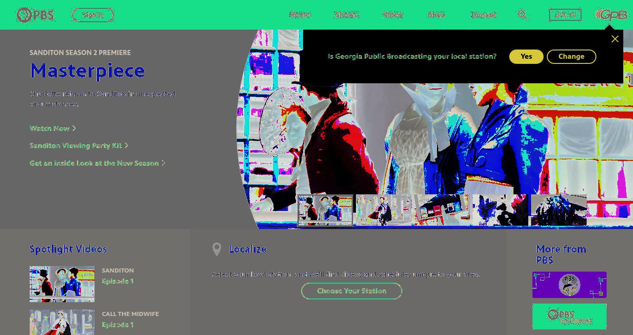Open Sanditon Viewing Party Kit link
This screenshot has width=633, height=335.
(x=79, y=145)
